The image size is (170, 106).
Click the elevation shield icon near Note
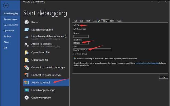coord(75,59)
